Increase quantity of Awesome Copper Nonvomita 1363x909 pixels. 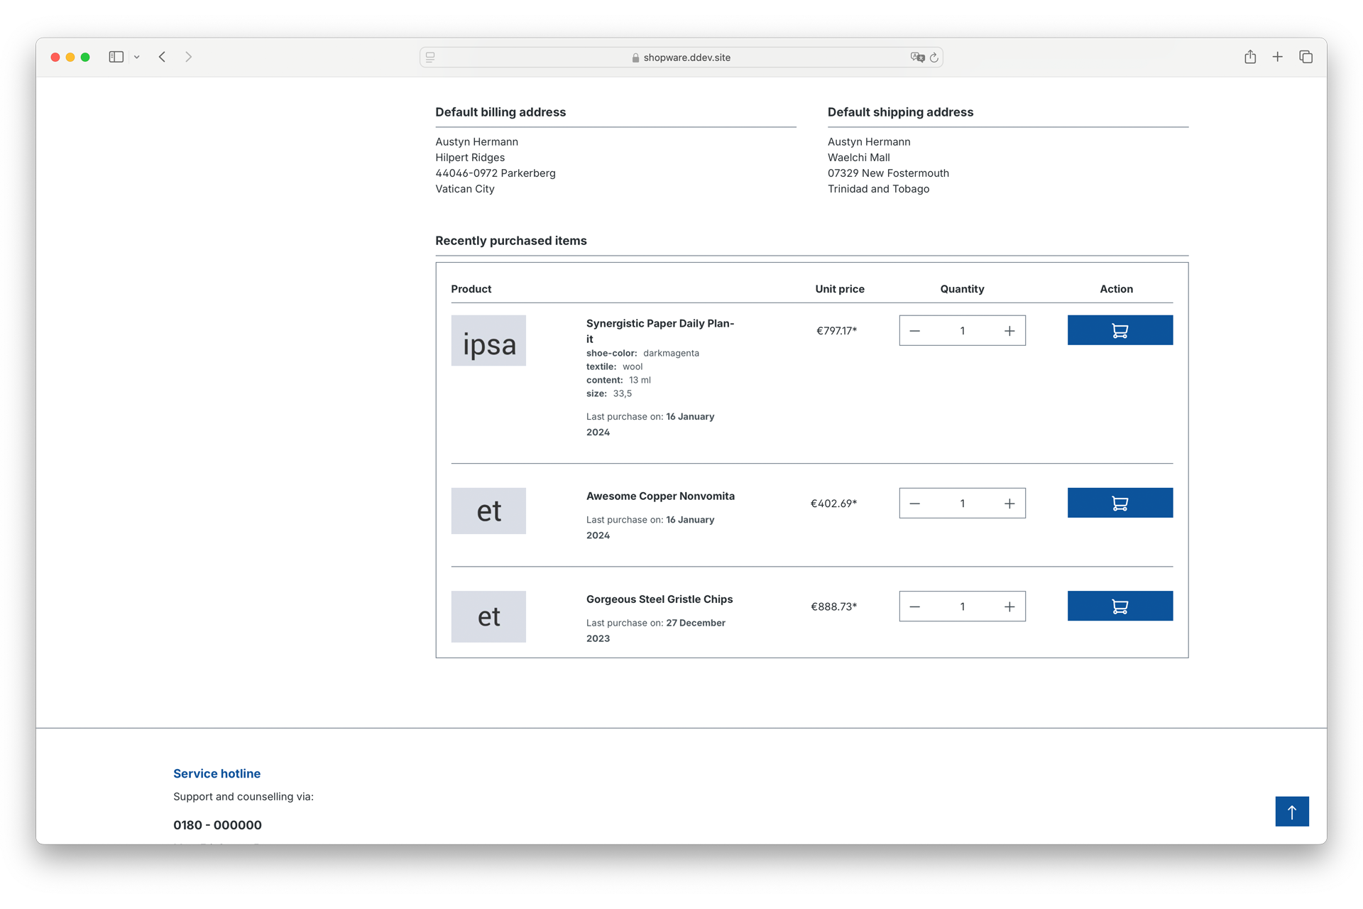[x=1009, y=503]
